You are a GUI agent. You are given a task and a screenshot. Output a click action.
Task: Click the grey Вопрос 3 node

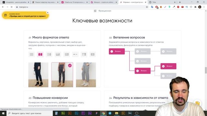point(142,61)
